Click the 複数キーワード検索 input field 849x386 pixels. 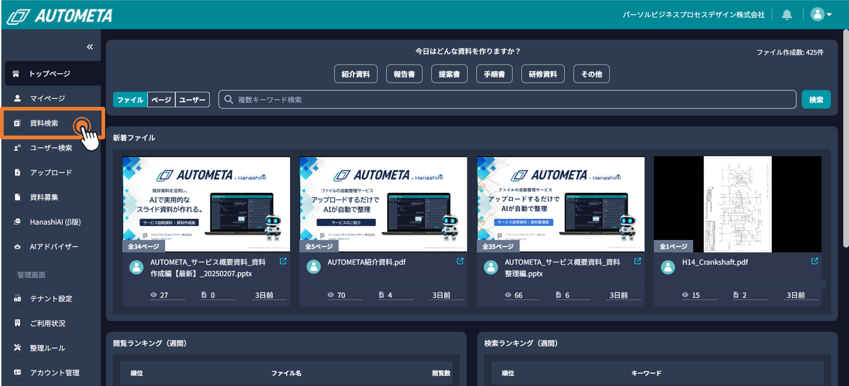(x=507, y=99)
